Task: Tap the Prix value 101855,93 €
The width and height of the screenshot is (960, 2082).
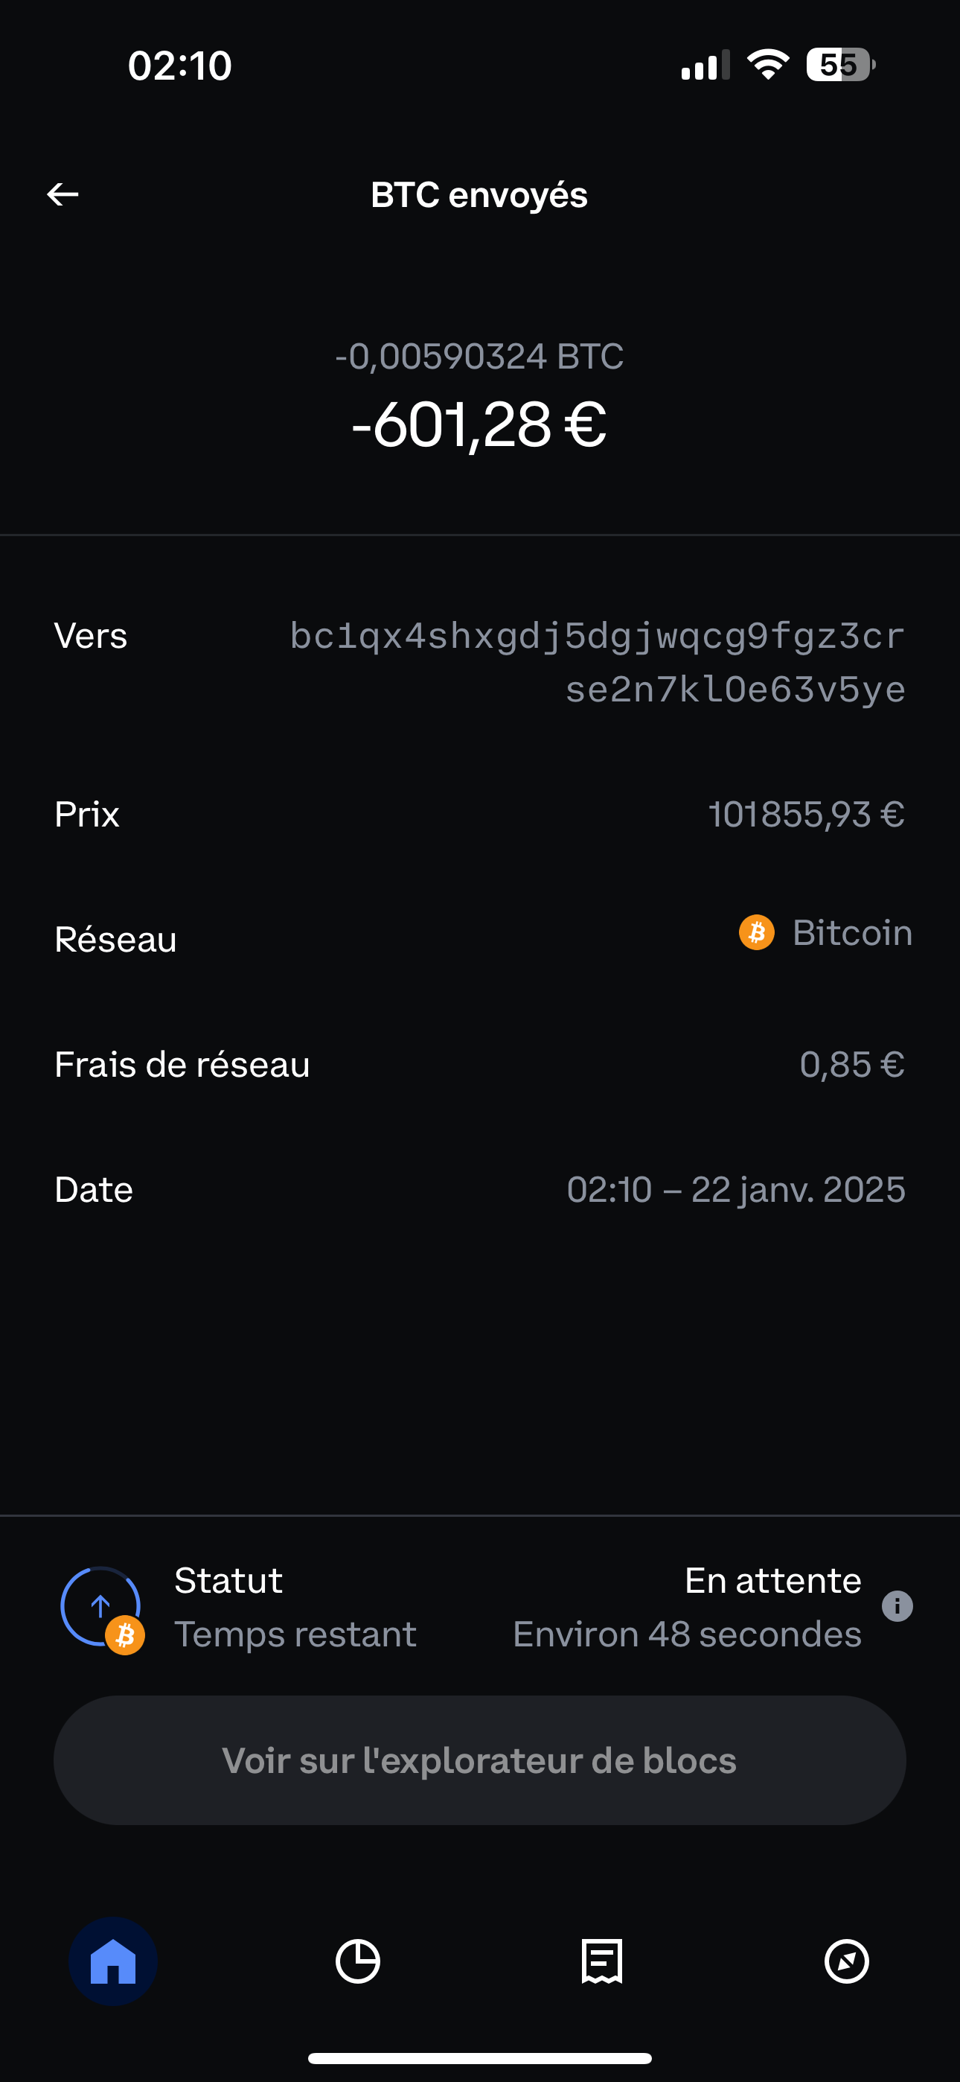Action: (x=807, y=814)
